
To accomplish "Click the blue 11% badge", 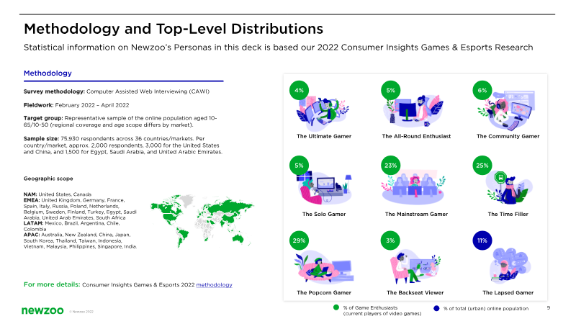I will click(482, 240).
